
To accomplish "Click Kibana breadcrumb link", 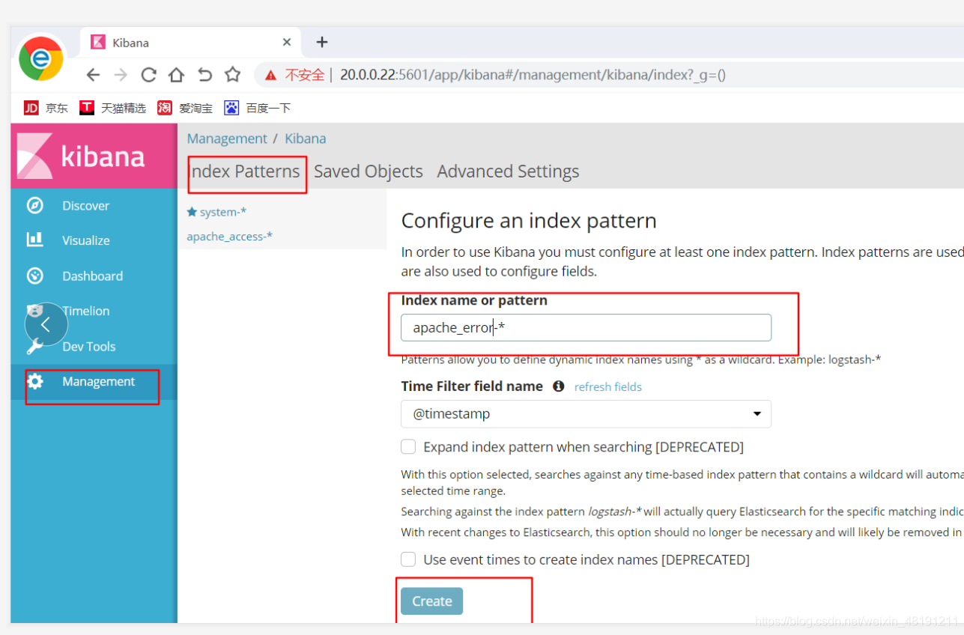I will coord(305,139).
